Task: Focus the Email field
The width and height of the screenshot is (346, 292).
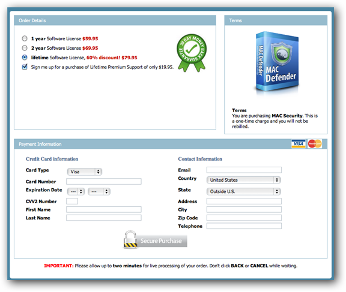Action: (x=244, y=170)
